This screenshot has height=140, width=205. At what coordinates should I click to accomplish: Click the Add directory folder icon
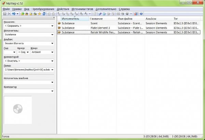pyautogui.click(x=27, y=14)
